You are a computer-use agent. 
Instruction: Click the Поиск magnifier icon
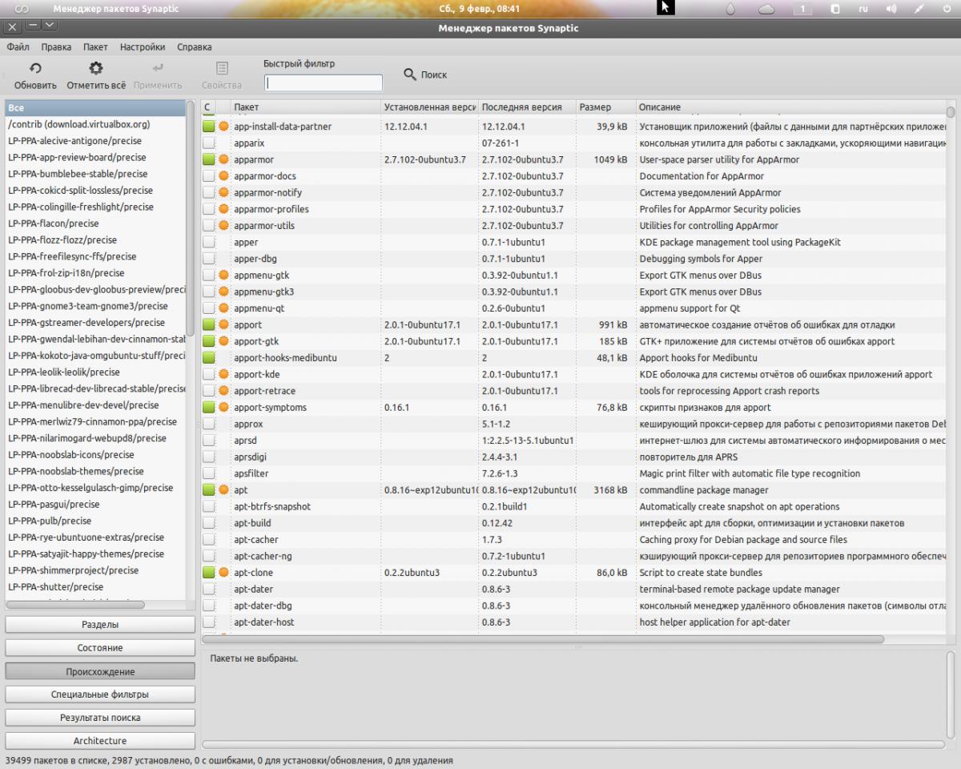(x=410, y=74)
